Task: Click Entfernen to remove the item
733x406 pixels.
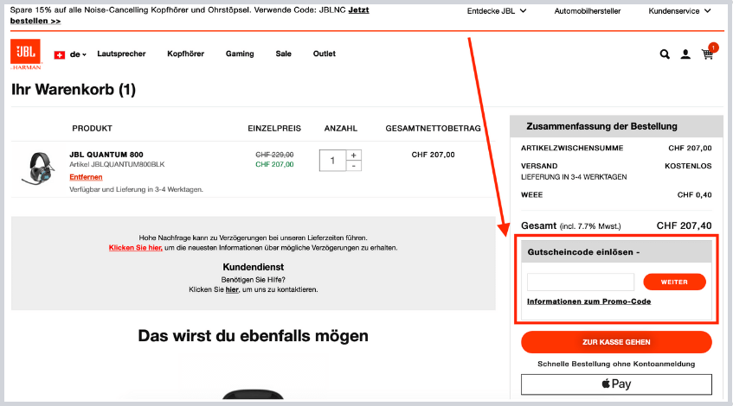Action: coord(86,177)
